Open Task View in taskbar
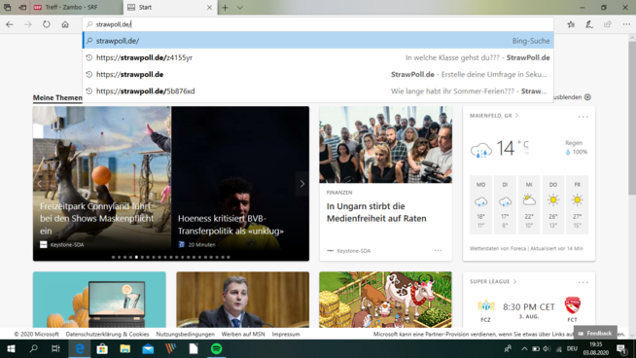 coord(55,348)
